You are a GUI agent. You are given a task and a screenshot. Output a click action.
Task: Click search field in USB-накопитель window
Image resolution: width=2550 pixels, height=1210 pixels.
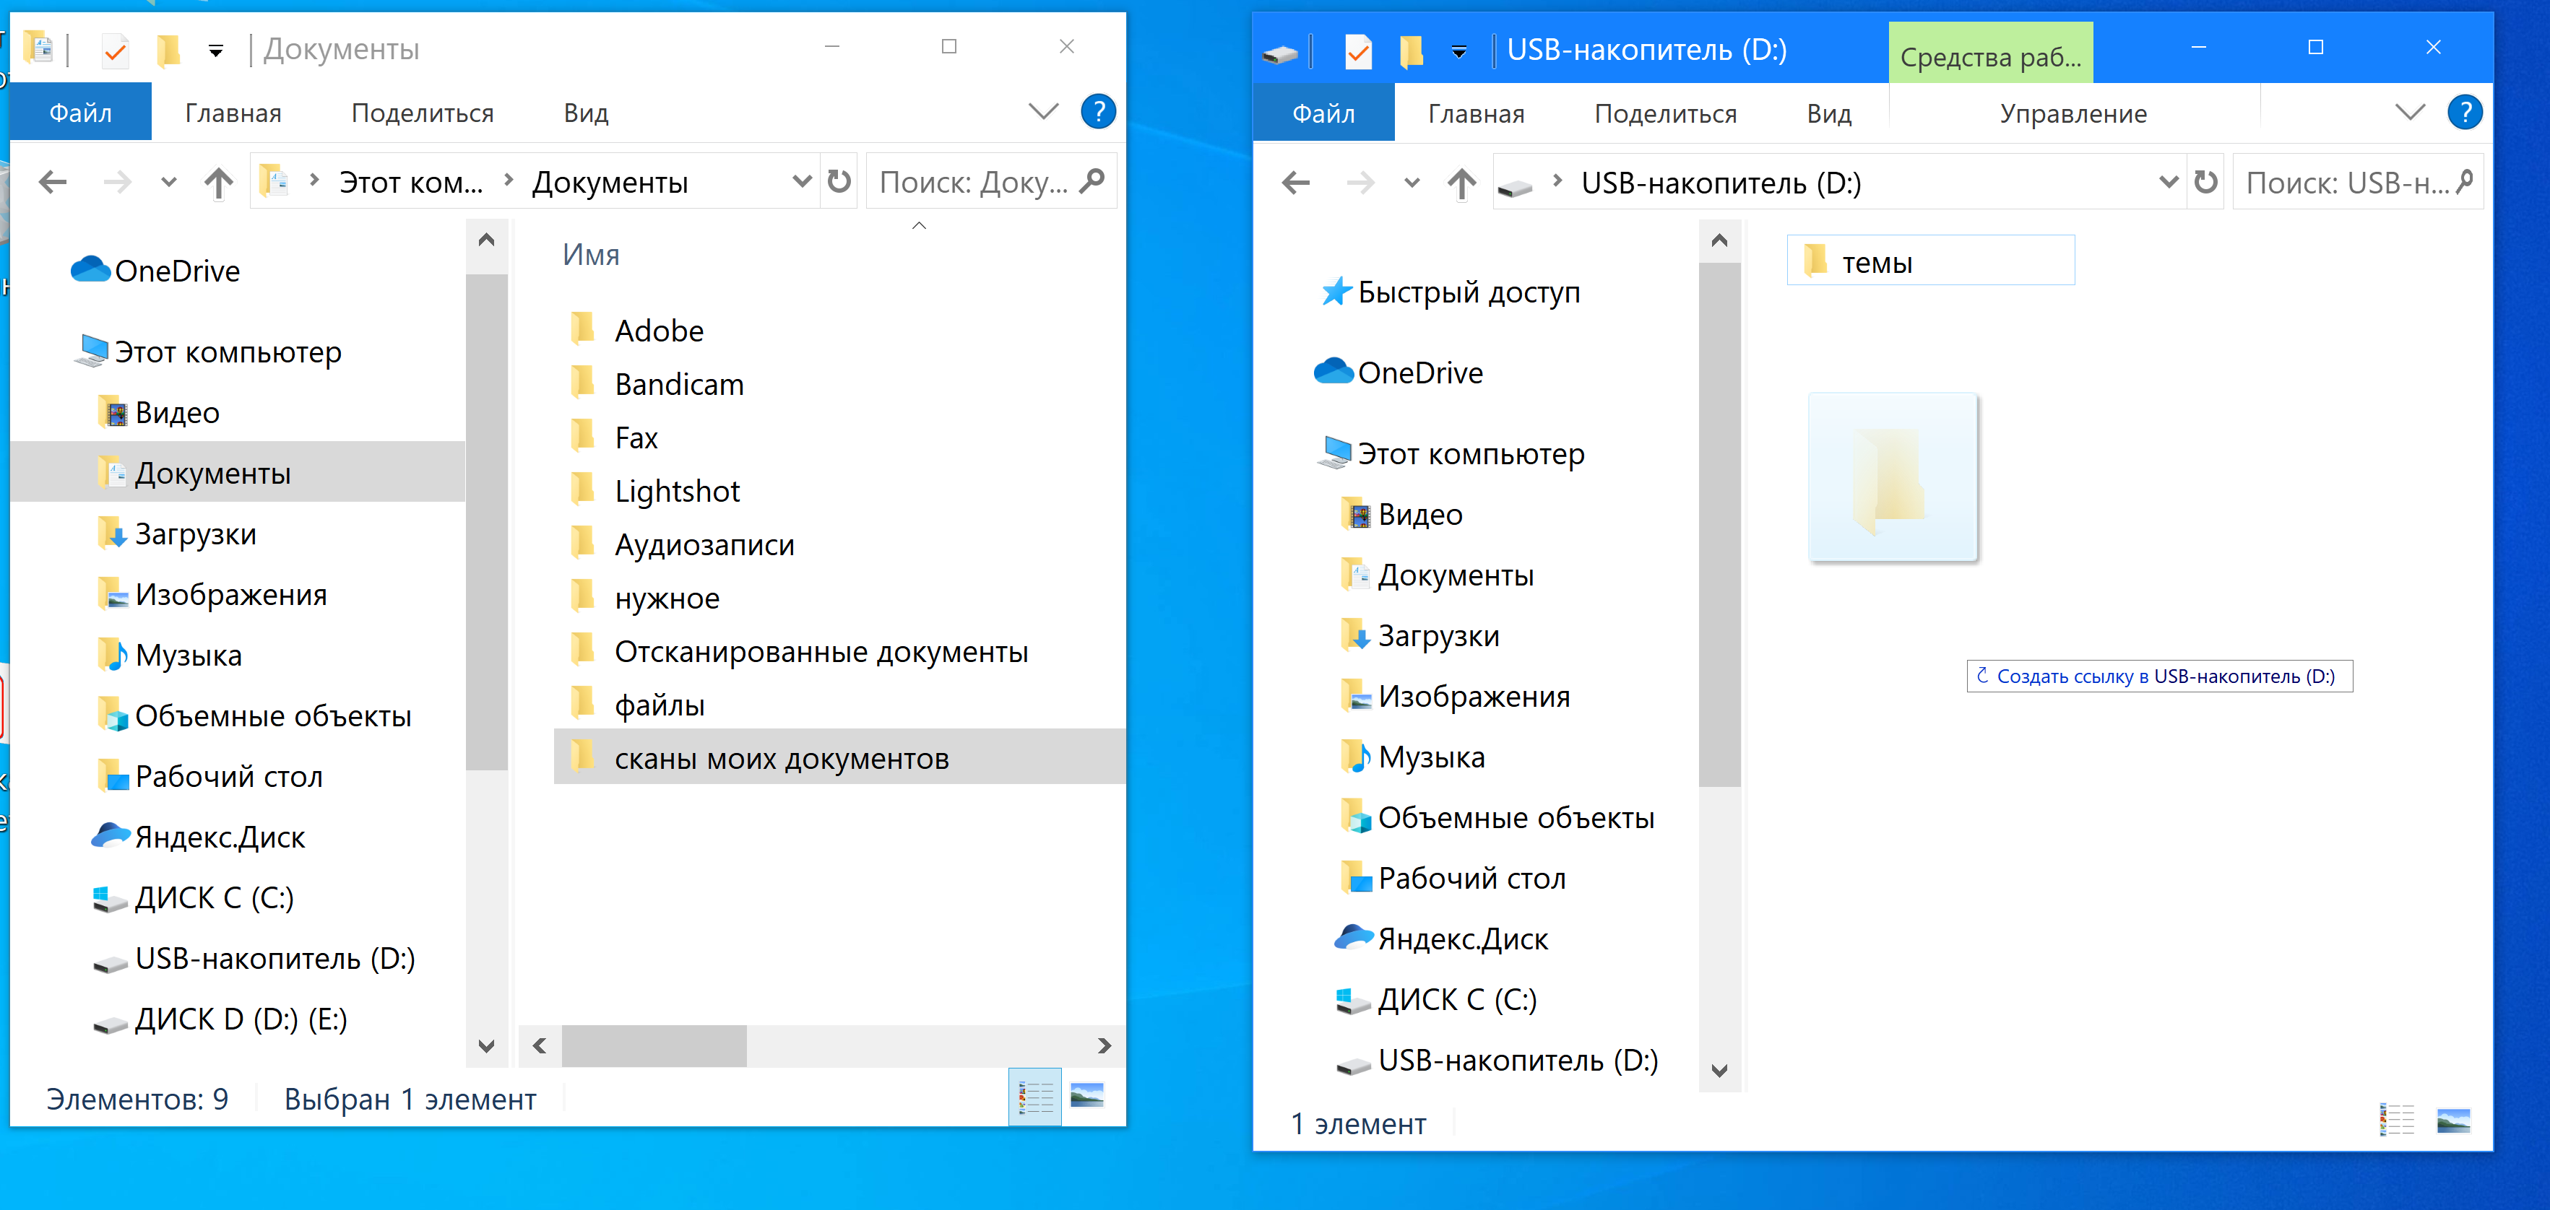click(2357, 183)
